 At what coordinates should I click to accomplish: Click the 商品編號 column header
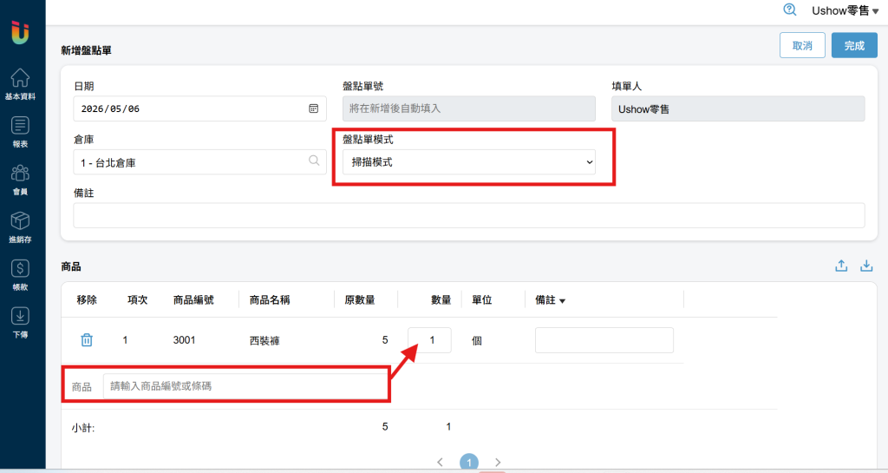(193, 299)
